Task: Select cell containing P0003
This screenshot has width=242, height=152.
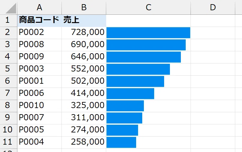Action: click(40, 69)
